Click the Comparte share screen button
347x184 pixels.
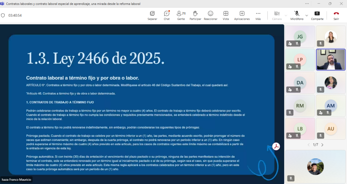(x=317, y=15)
